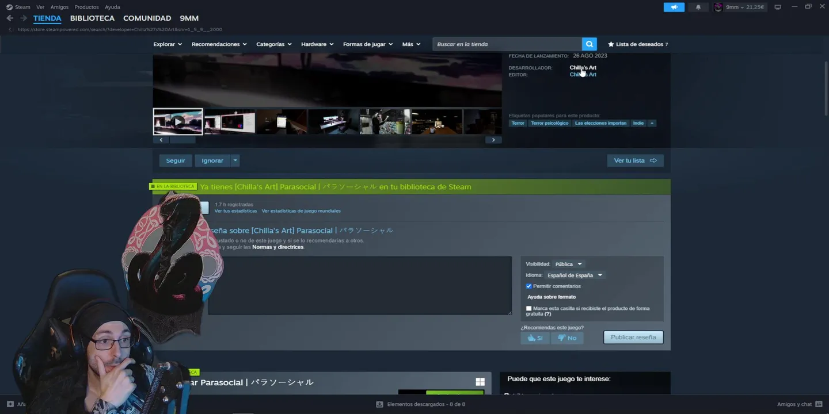829x414 pixels.
Task: Open the Steam announcements megaphone button
Action: tap(674, 7)
